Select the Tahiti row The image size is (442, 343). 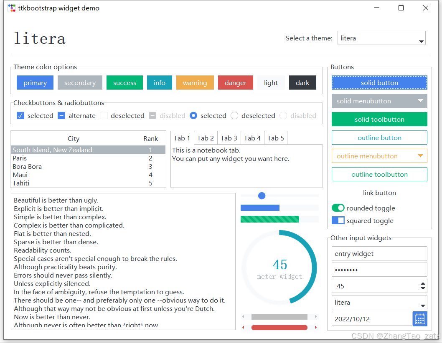point(88,183)
